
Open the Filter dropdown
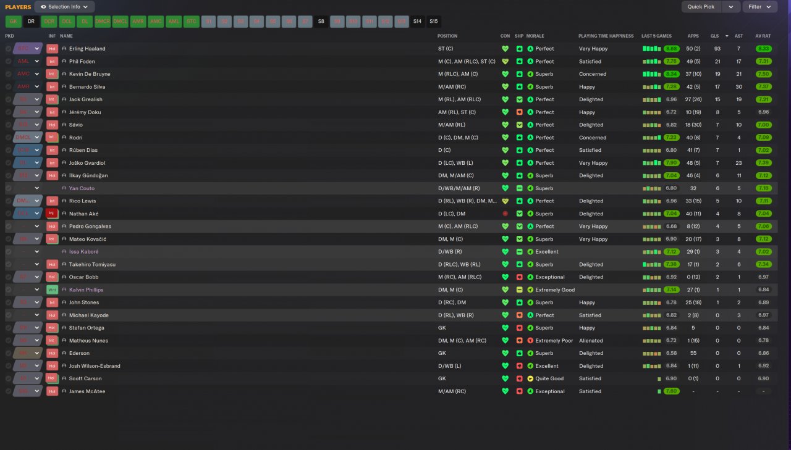coord(760,7)
